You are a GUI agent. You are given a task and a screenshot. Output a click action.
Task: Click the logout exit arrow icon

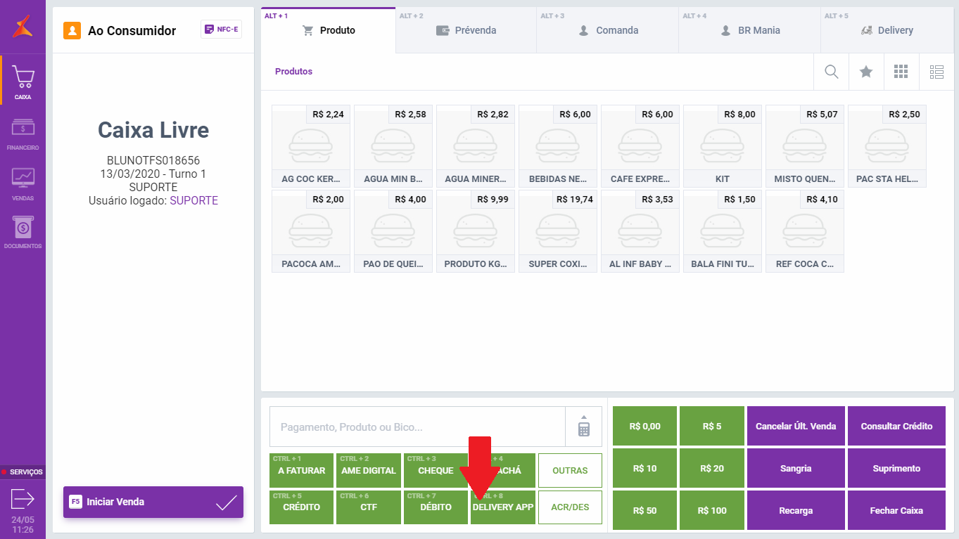pos(23,499)
